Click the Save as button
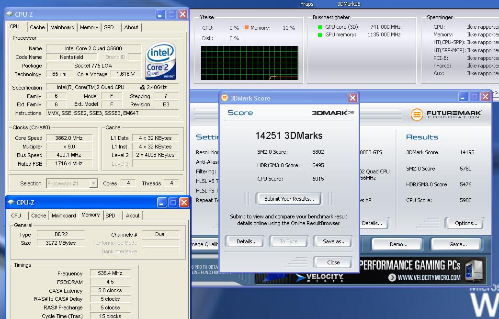 [x=333, y=241]
